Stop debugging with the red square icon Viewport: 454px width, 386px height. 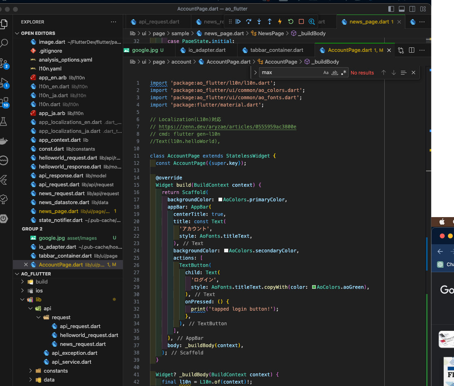click(x=301, y=22)
